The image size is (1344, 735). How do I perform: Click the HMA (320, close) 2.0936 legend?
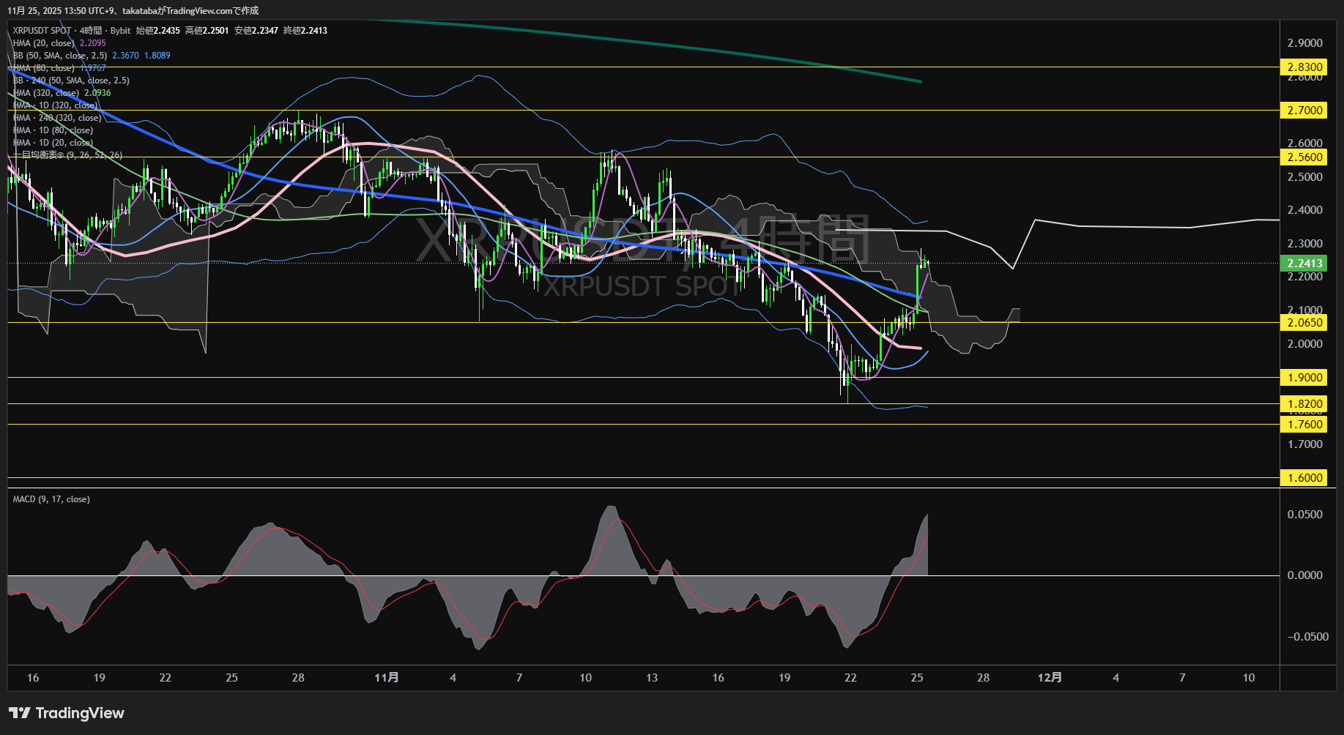[46, 93]
